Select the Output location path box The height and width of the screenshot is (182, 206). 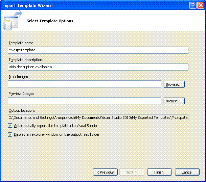(98, 118)
